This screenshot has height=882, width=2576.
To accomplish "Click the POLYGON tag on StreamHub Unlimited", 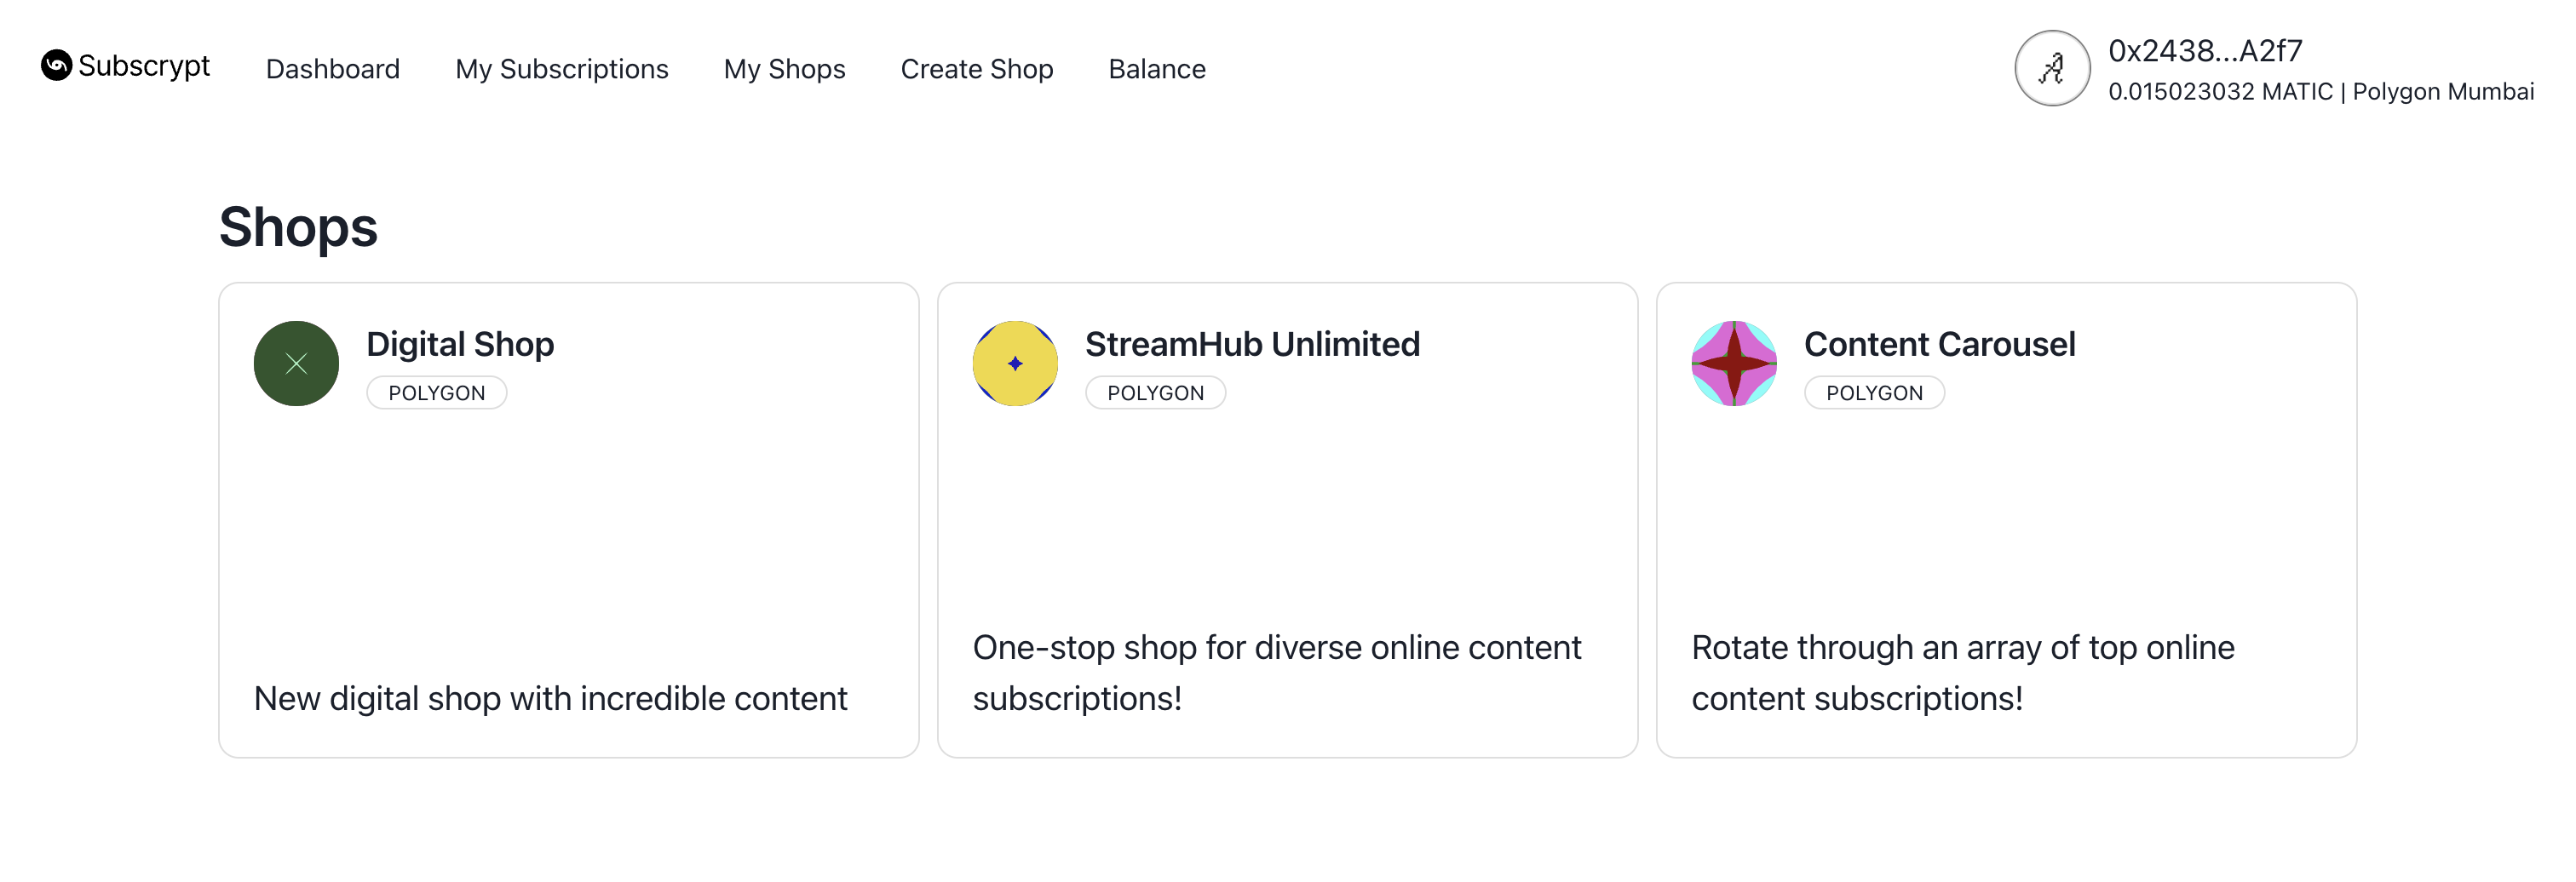I will click(1156, 392).
